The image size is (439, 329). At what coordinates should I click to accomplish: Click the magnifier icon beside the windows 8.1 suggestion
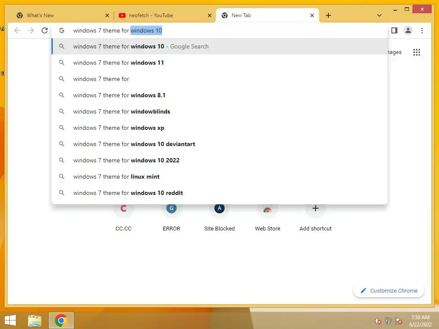click(62, 95)
